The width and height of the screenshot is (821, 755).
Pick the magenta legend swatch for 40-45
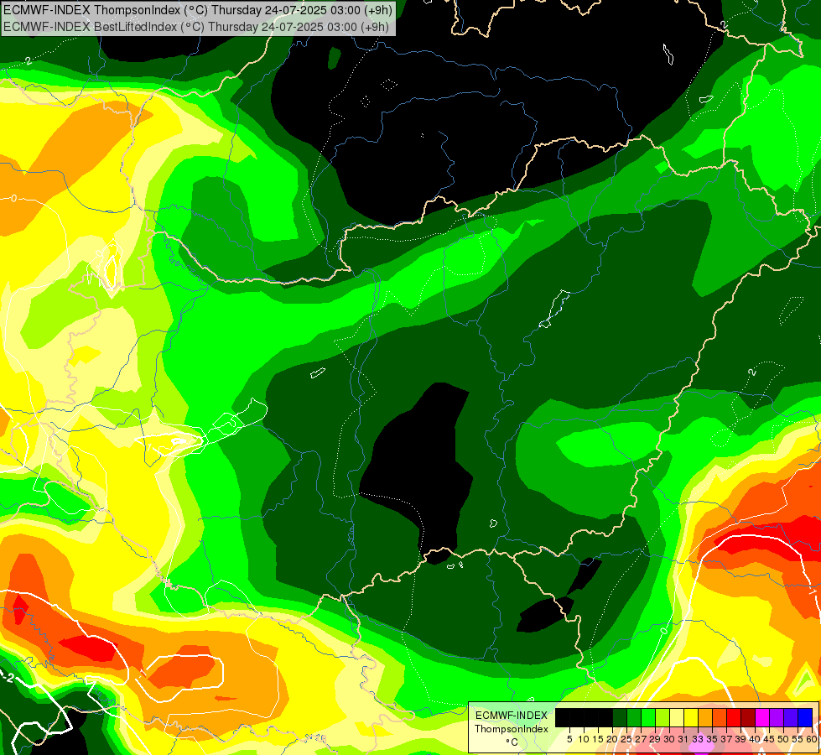pos(761,718)
